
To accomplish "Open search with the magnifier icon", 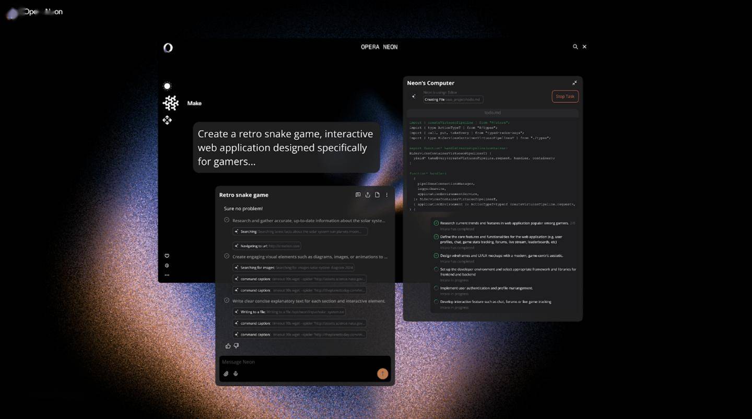I will (575, 46).
